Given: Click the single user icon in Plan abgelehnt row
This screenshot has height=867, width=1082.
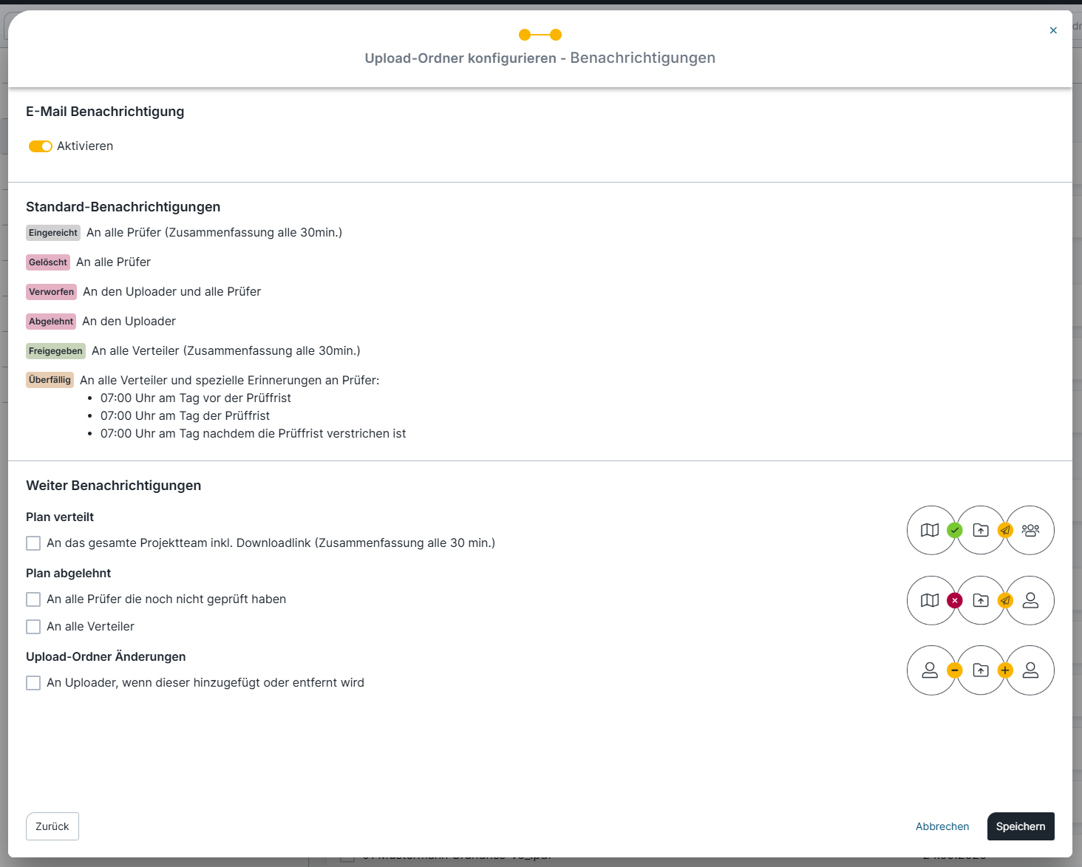Looking at the screenshot, I should pos(1030,600).
